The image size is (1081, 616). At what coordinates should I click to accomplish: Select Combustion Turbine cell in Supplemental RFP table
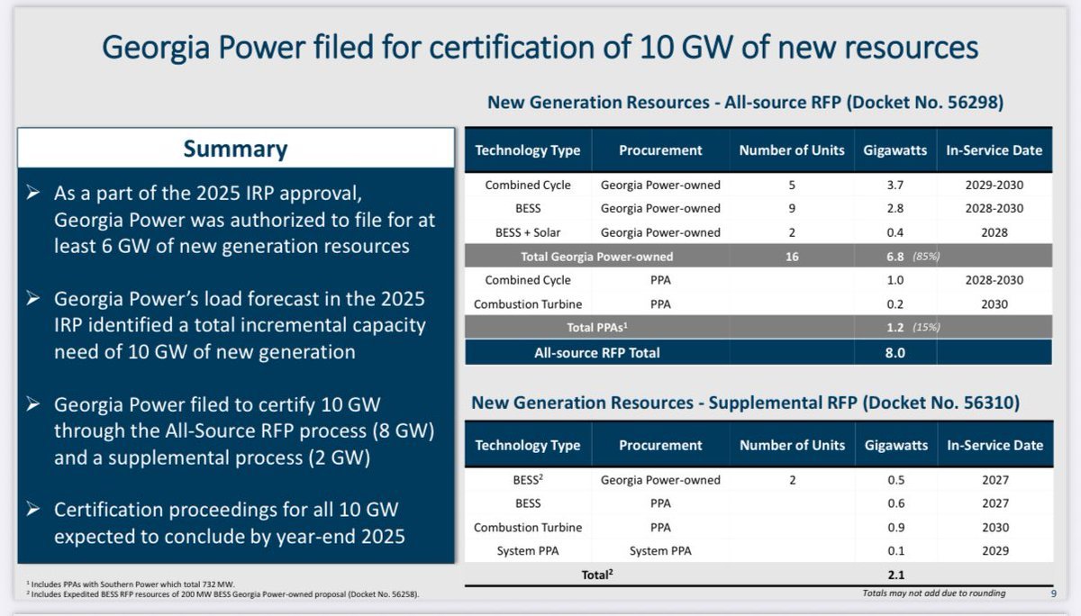point(528,528)
